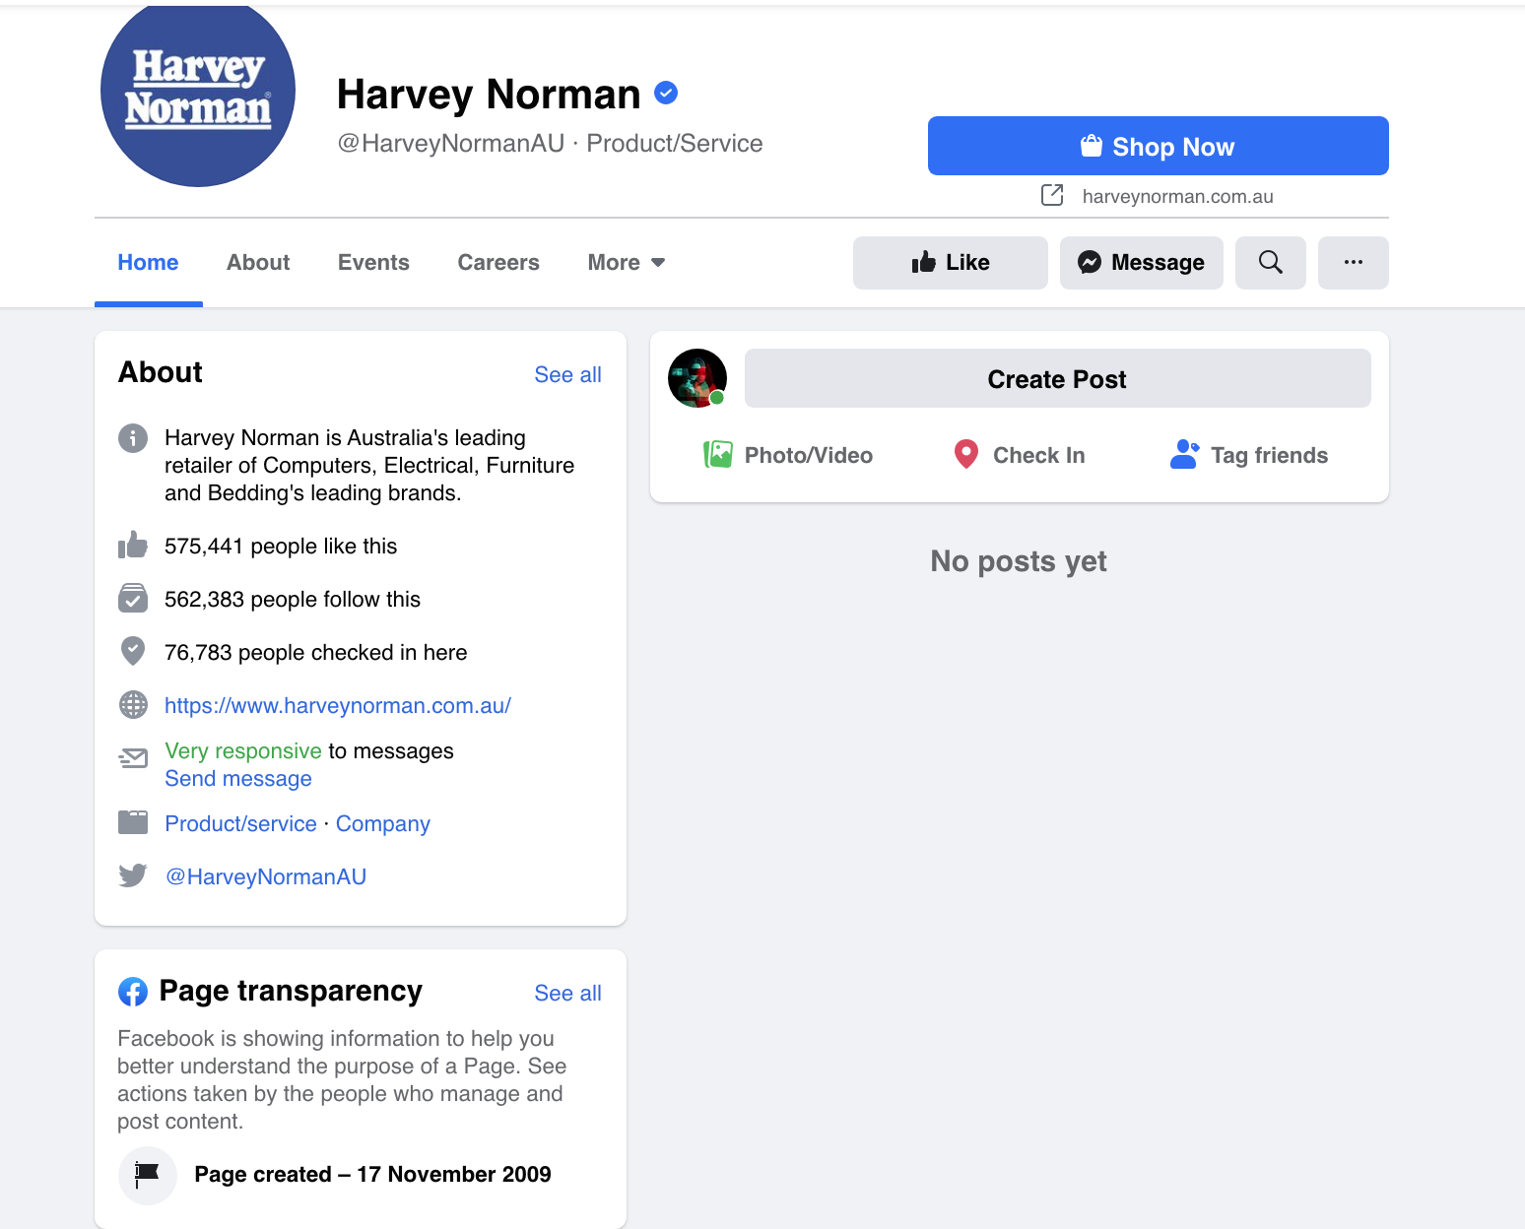The height and width of the screenshot is (1229, 1525).
Task: Click the '@HarveyNormanAU · Product/Service' header subtitle
Action: click(550, 144)
